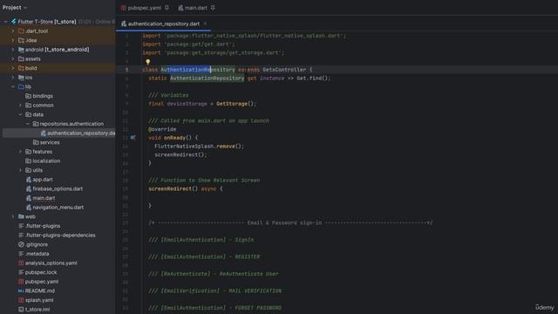Screen dimensions: 558x314
Task: Click the get_storage import line
Action: click(213, 52)
